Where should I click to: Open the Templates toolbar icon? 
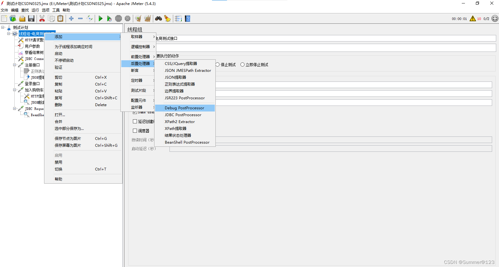tap(13, 18)
